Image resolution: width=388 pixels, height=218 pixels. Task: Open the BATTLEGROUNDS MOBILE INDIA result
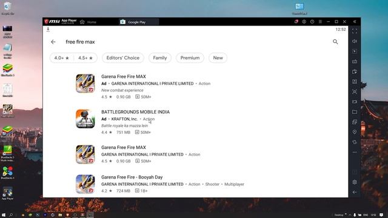coord(195,122)
